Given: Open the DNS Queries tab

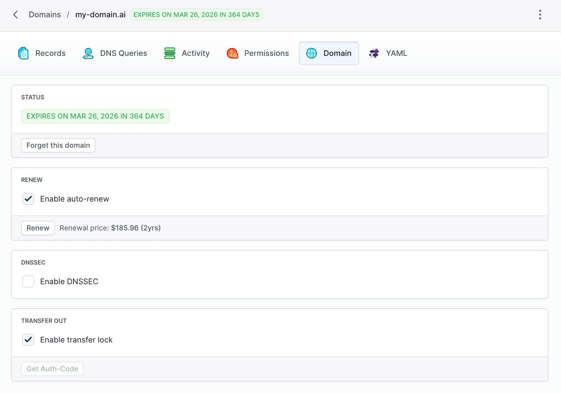Looking at the screenshot, I should tap(123, 53).
